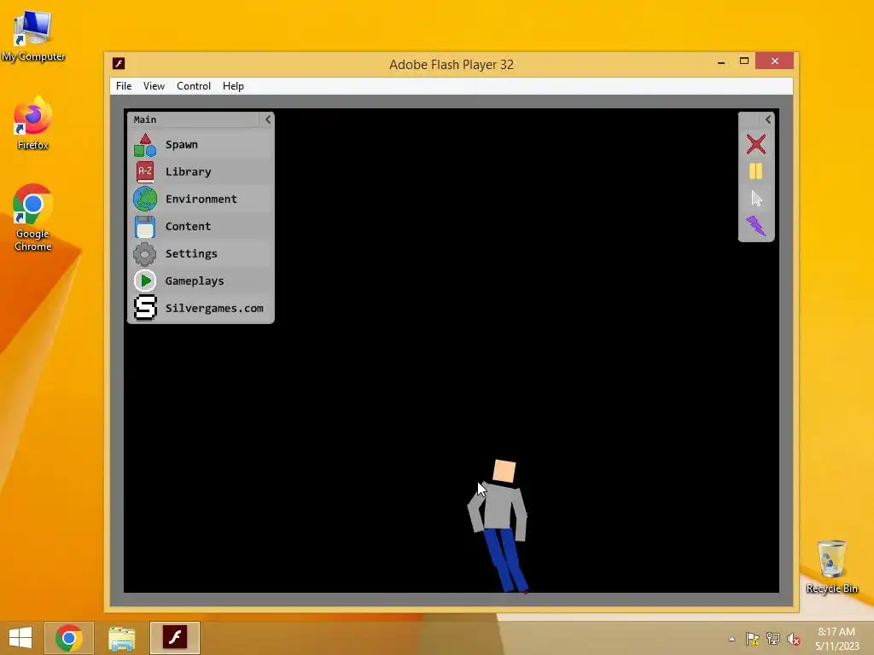The height and width of the screenshot is (655, 874).
Task: Close the Adobe Flash Player window
Action: (775, 61)
